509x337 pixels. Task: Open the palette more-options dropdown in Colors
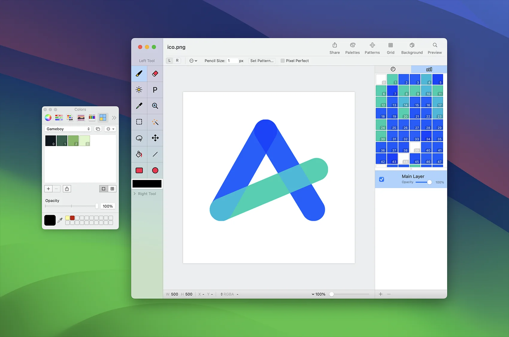(110, 129)
